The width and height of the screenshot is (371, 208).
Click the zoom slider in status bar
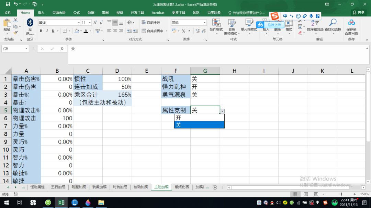click(341, 194)
